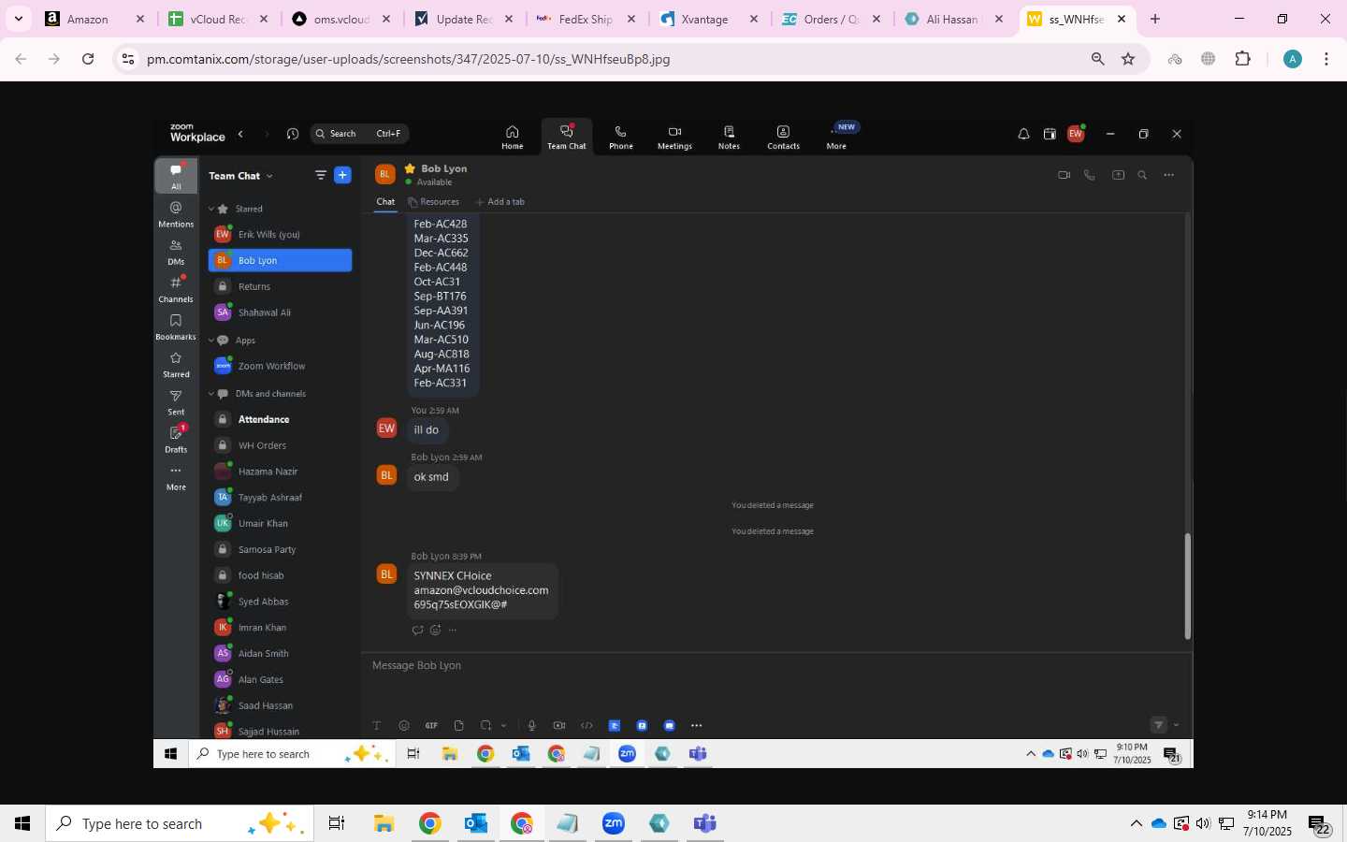The height and width of the screenshot is (842, 1347).
Task: Open the Zoom calendar icon beside the bell
Action: click(1050, 134)
